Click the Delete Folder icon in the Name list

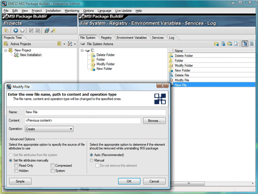(171, 56)
